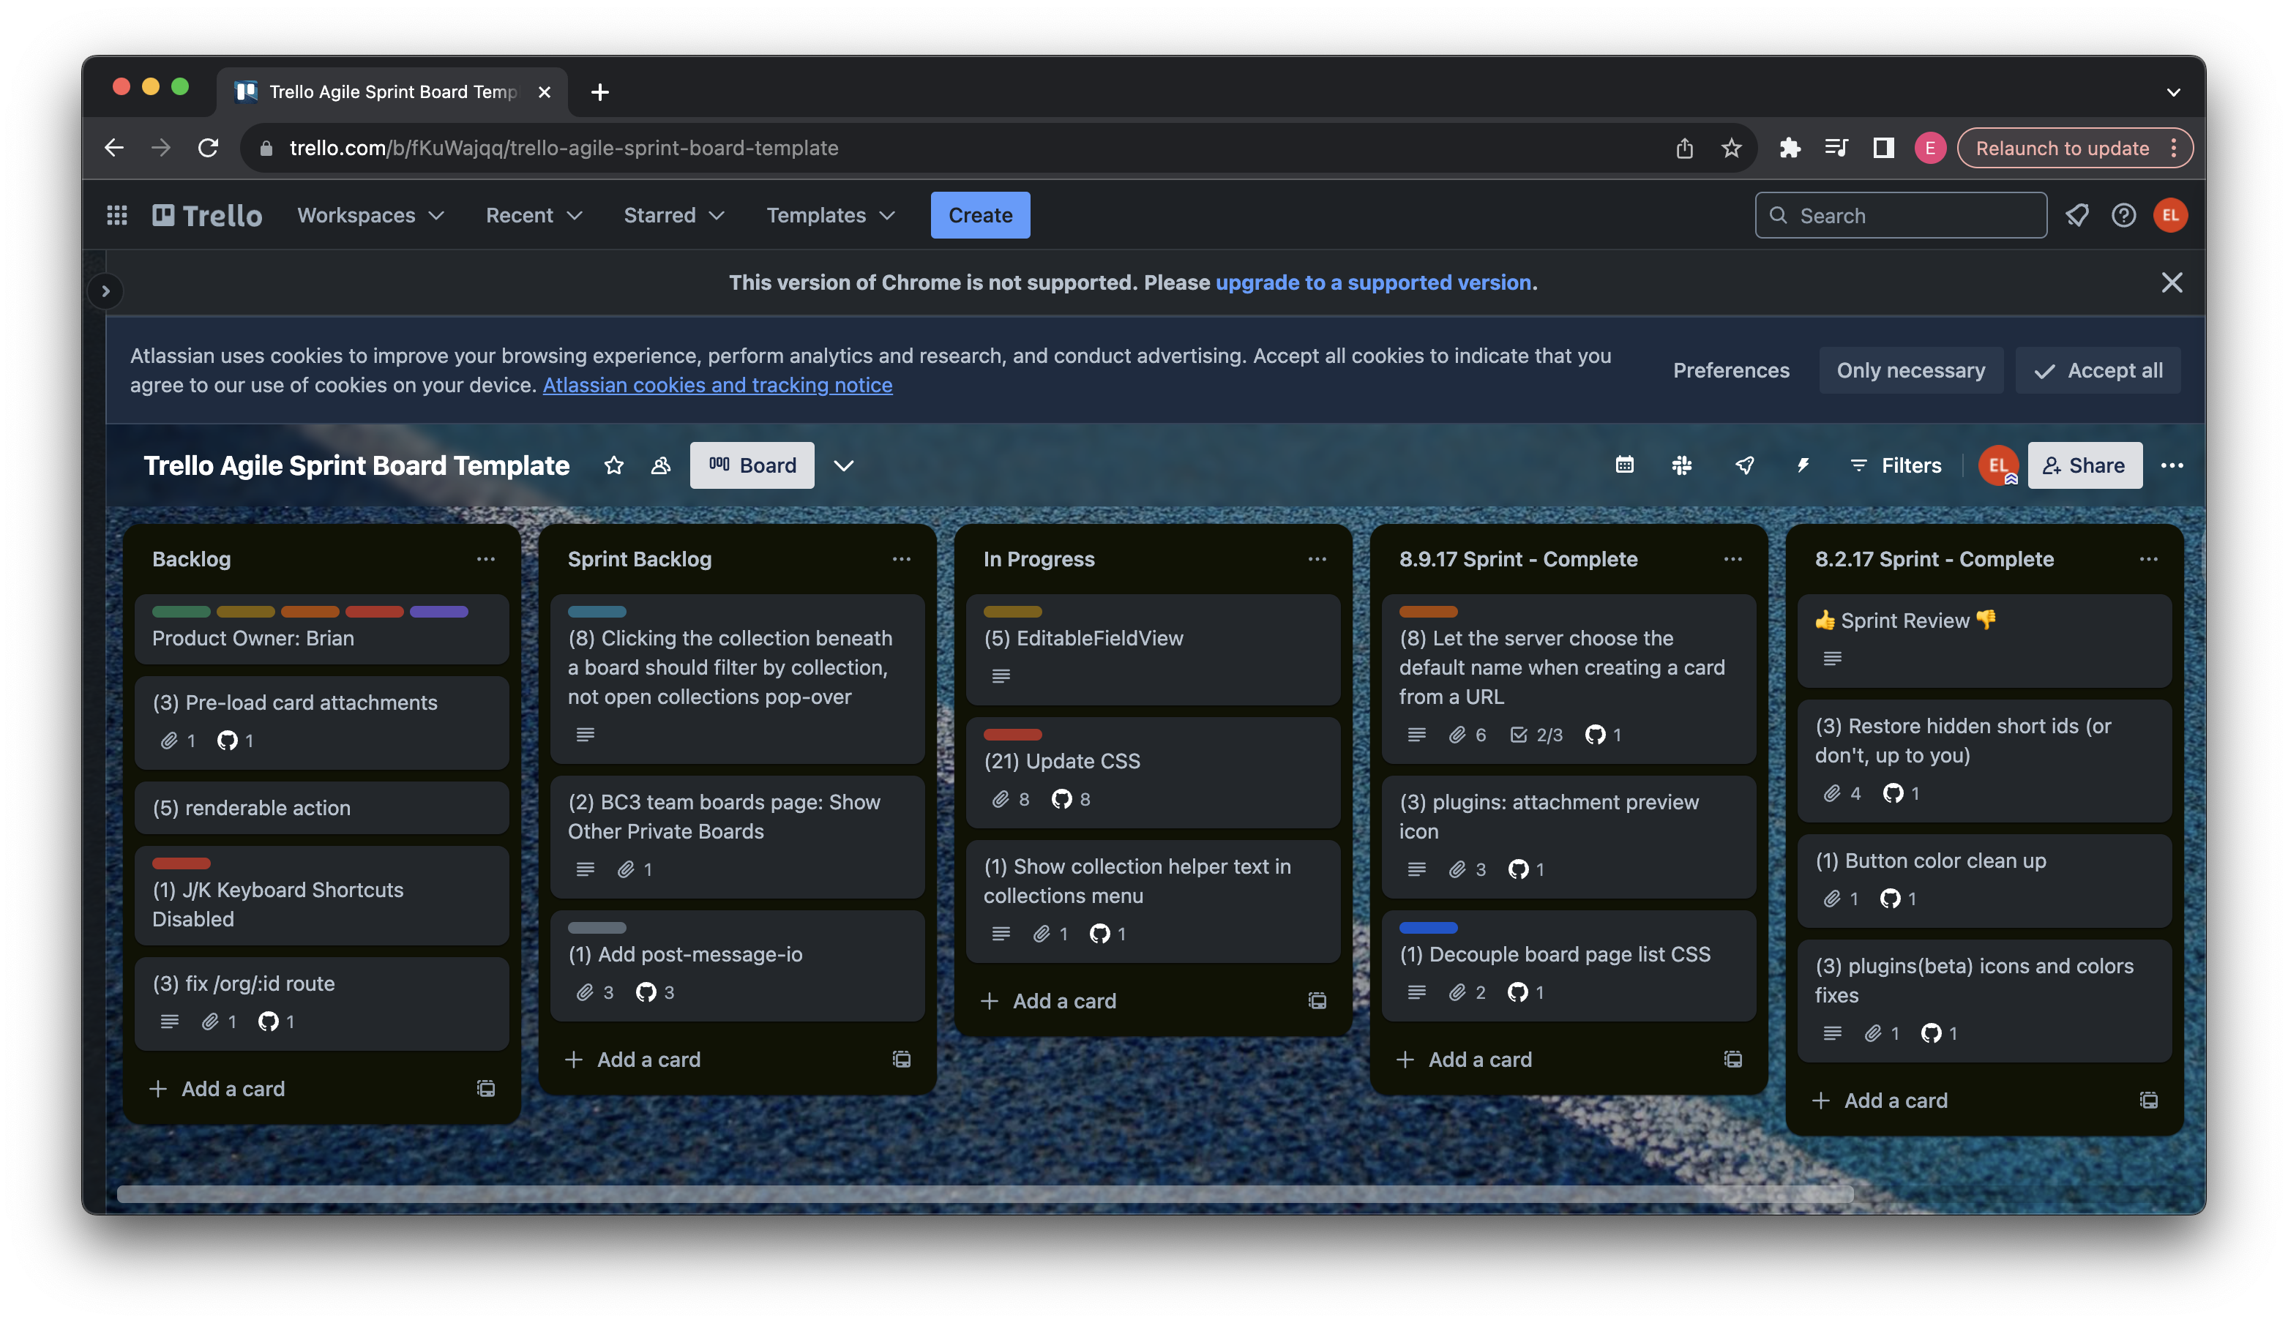Click the Trello search field
Viewport: 2288px width, 1323px height.
[x=1900, y=215]
